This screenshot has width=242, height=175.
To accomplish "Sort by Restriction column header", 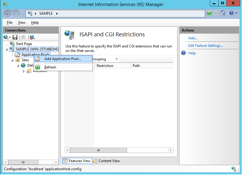I will (x=113, y=66).
